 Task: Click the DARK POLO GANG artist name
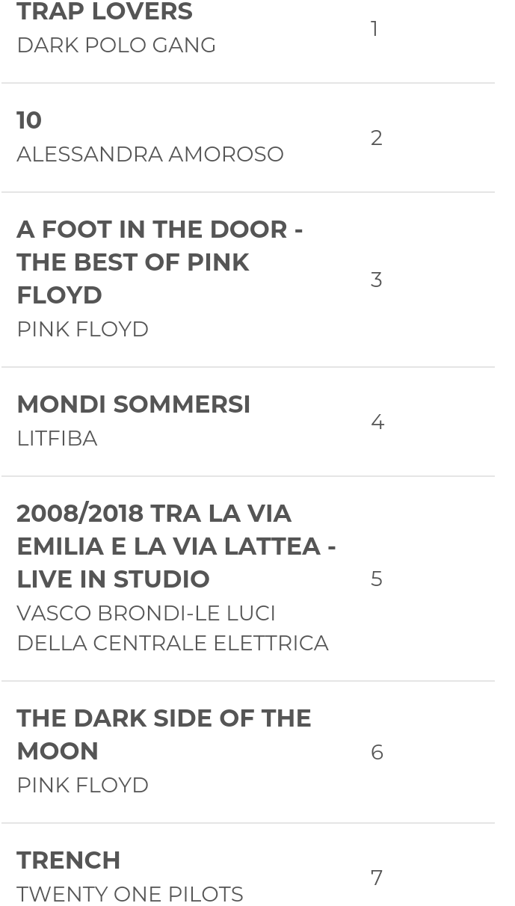tap(116, 45)
